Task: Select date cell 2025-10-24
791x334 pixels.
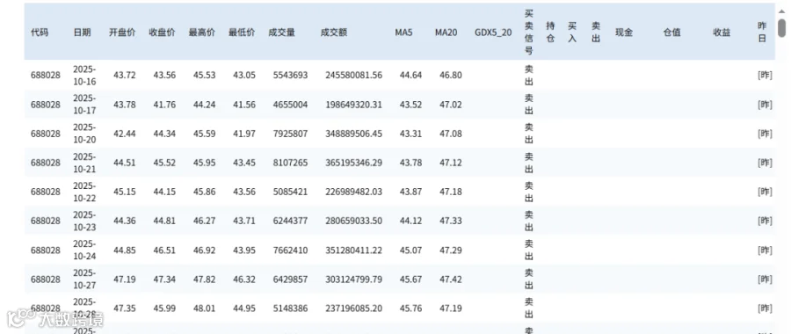Action: pos(84,250)
